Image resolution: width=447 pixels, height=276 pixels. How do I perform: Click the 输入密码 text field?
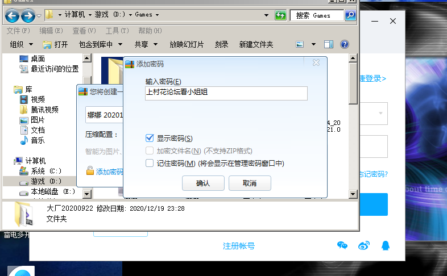point(226,94)
